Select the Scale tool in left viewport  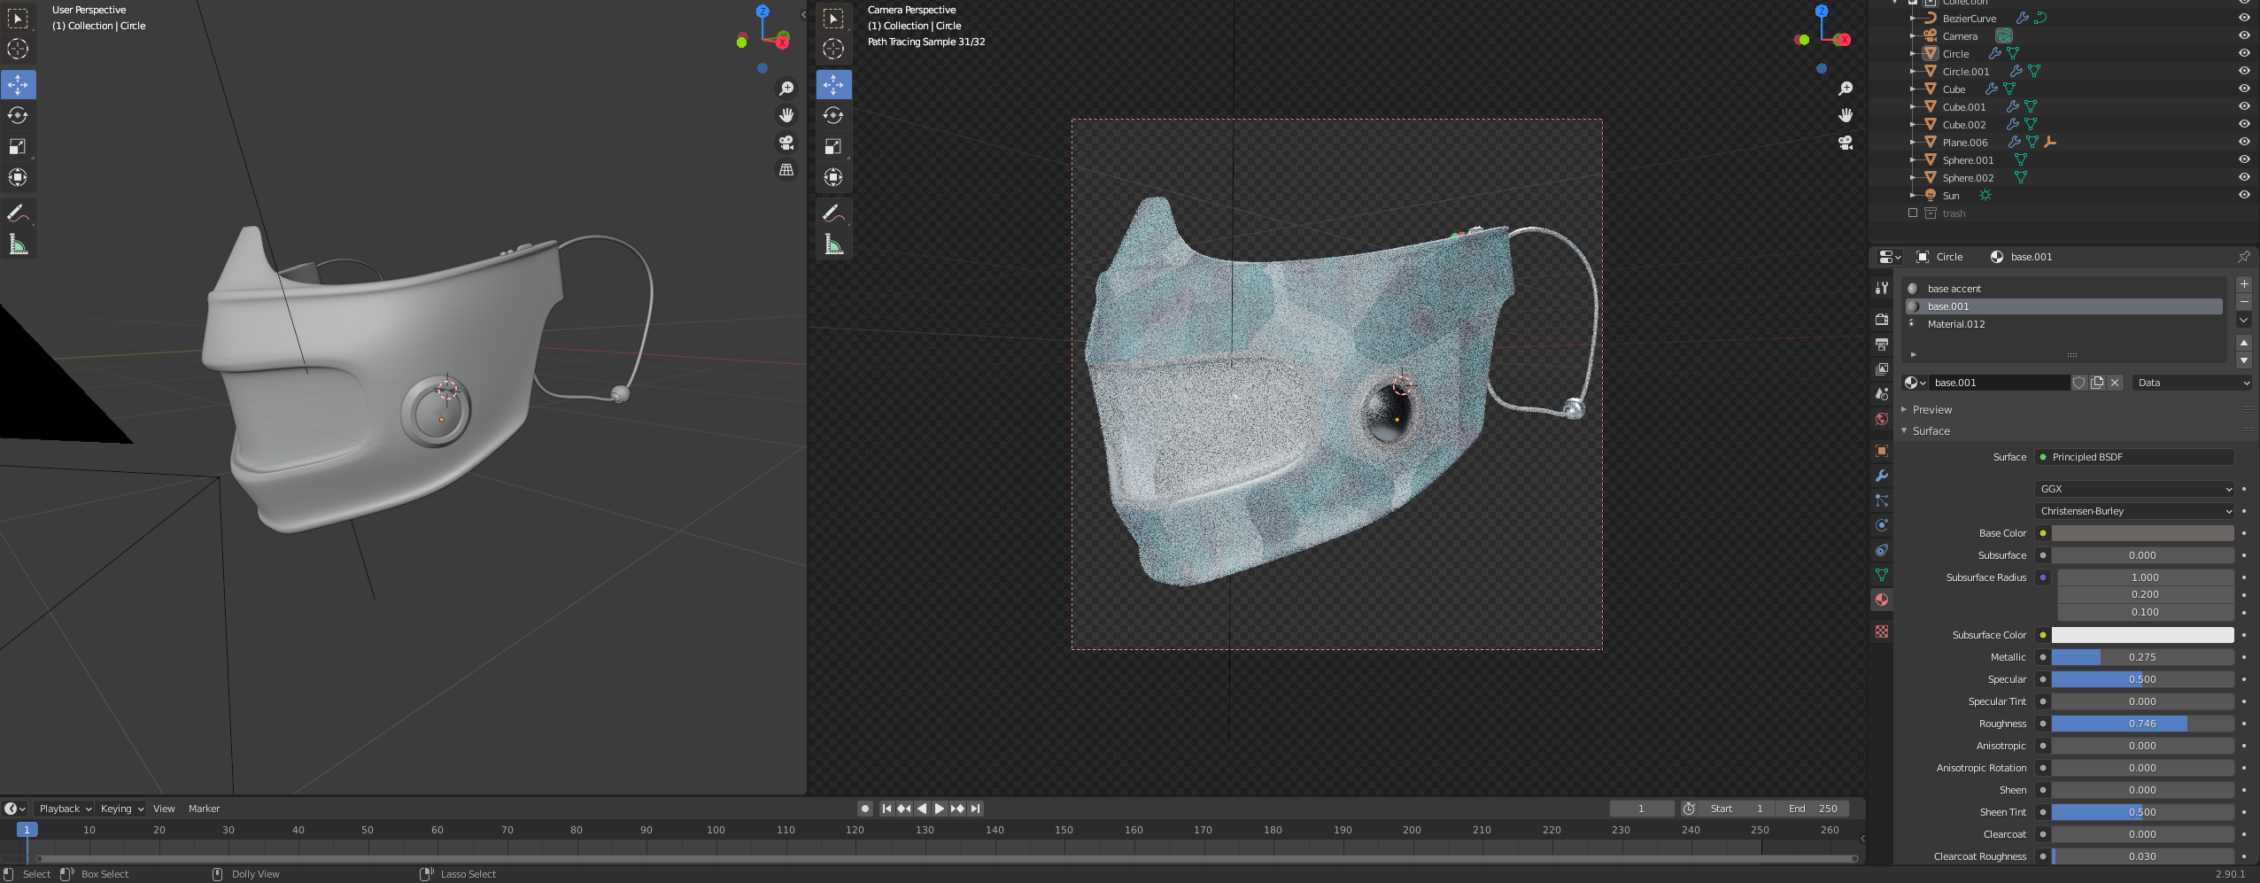point(18,146)
